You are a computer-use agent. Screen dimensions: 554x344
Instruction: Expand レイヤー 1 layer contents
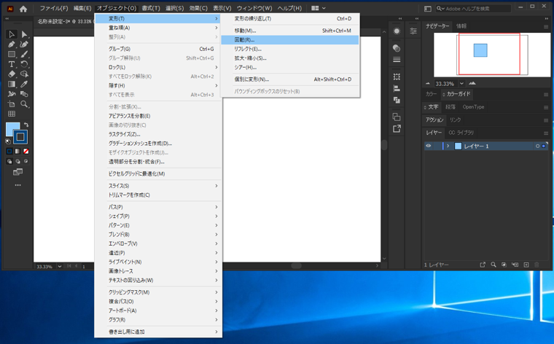pyautogui.click(x=448, y=146)
